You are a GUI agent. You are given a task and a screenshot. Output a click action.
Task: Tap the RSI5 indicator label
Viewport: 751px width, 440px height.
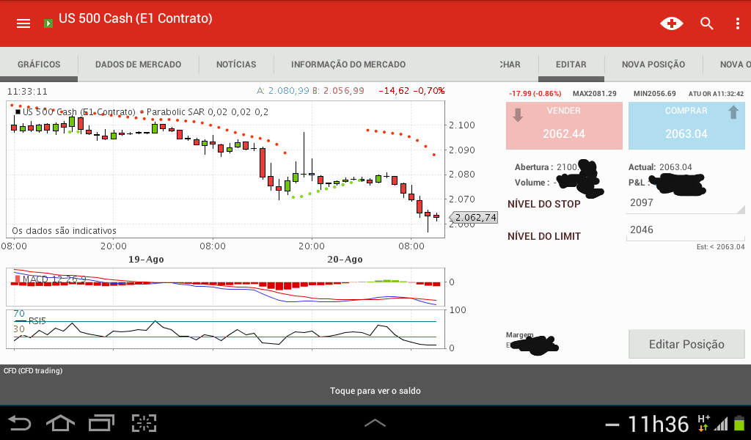coord(37,320)
